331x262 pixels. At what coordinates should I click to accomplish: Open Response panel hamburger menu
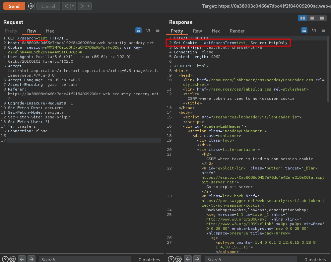tap(323, 31)
